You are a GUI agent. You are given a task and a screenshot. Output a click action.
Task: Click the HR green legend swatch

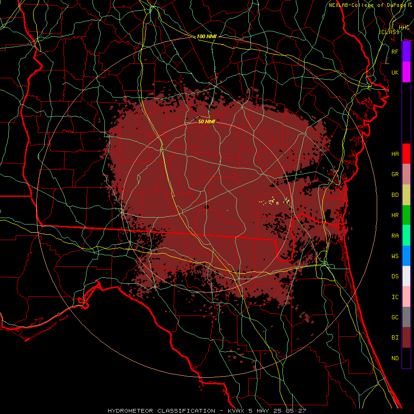point(406,215)
